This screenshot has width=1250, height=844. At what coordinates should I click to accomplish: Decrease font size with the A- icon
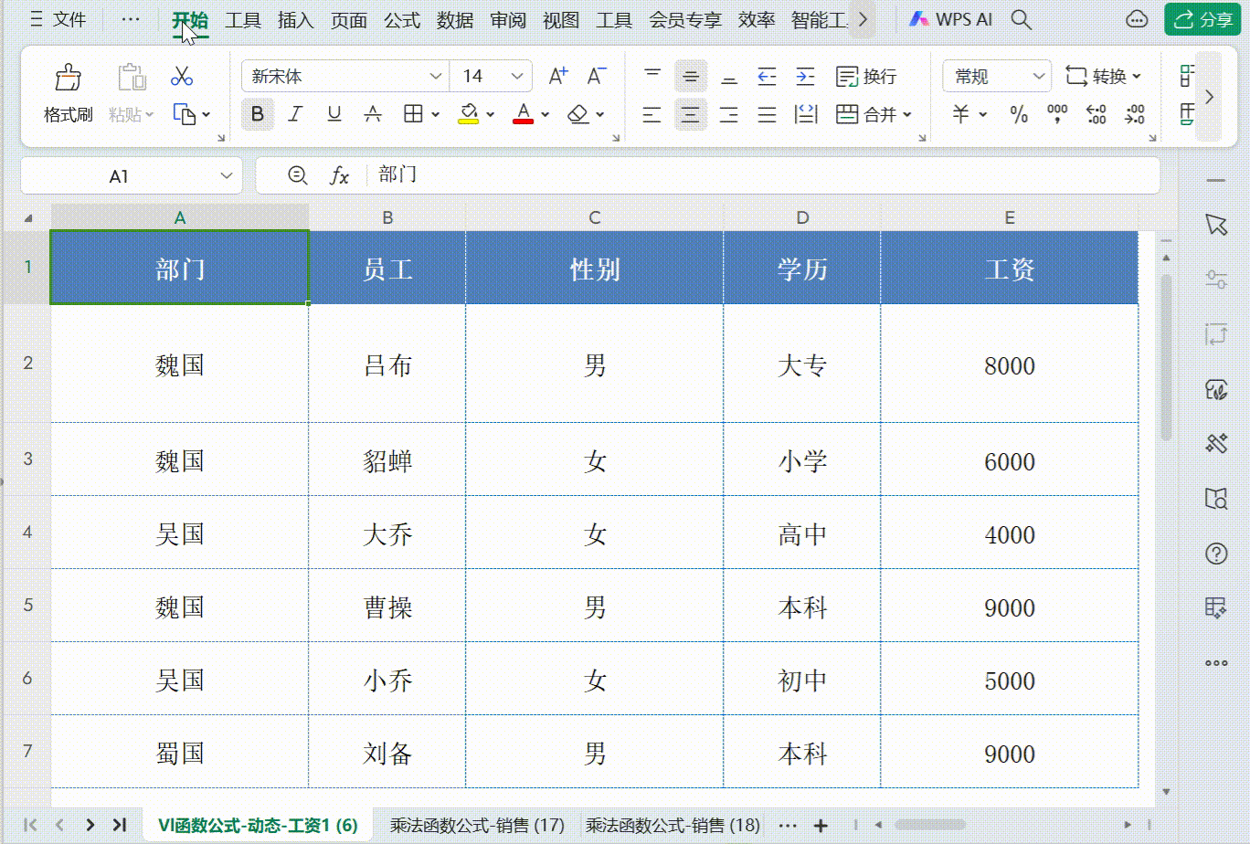[597, 77]
